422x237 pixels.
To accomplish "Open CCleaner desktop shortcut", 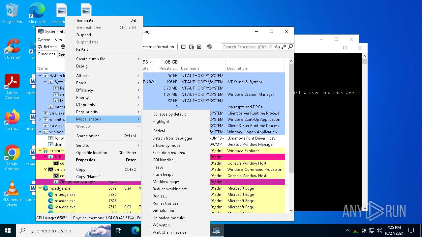I will tap(12, 49).
